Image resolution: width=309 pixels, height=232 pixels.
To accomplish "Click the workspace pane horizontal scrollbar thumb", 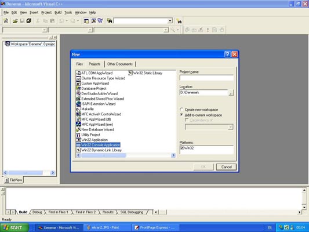I will (26, 173).
